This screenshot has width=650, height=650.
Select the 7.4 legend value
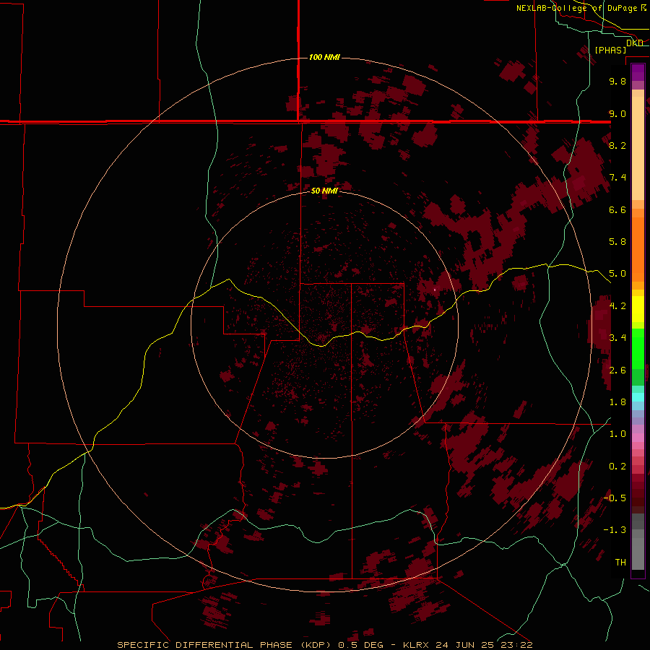pos(617,178)
